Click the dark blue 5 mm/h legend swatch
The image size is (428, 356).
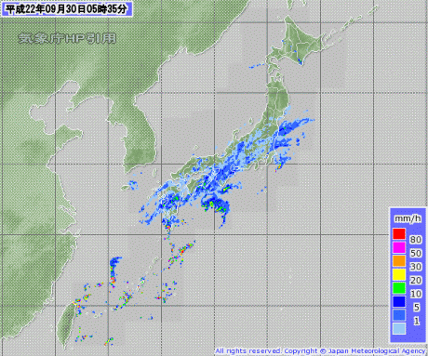399,301
